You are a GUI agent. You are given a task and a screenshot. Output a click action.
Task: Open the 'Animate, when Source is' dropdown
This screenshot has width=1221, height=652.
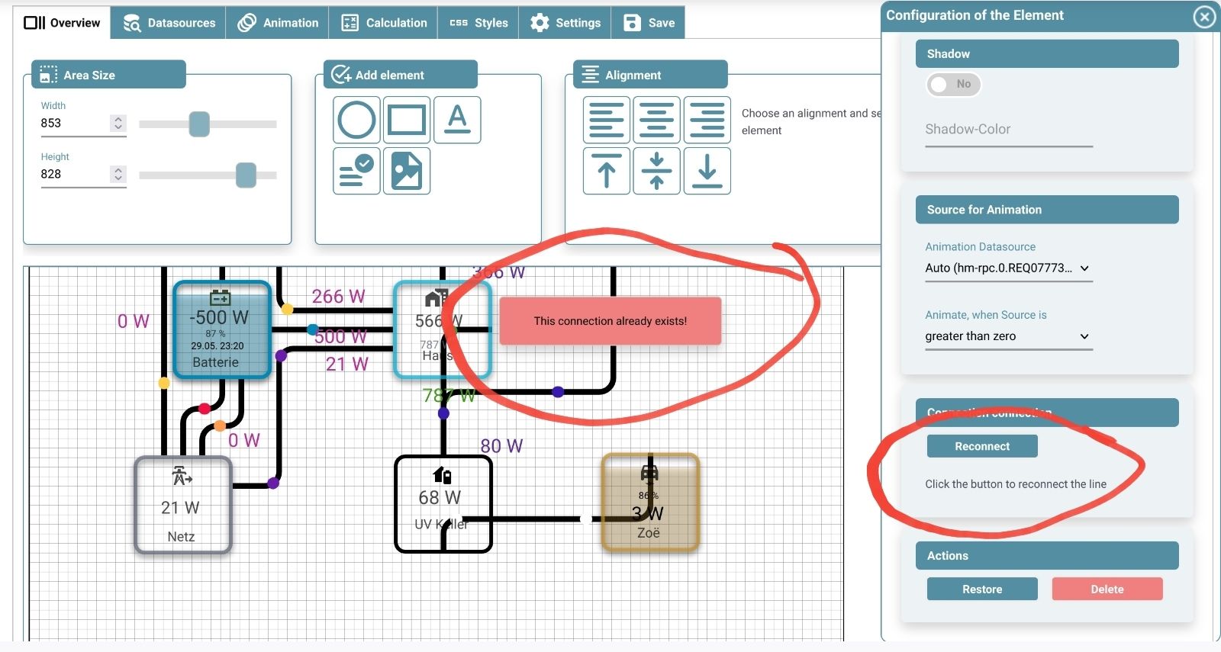coord(1008,336)
